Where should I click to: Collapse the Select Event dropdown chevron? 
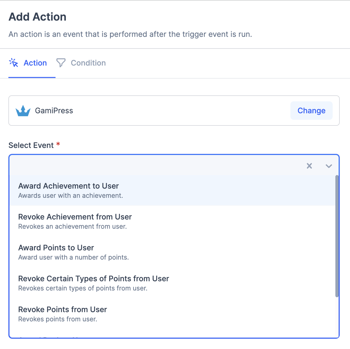pos(329,166)
